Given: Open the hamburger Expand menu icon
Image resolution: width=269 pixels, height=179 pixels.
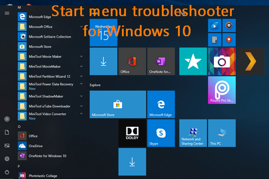Looking at the screenshot, I should point(7,13).
